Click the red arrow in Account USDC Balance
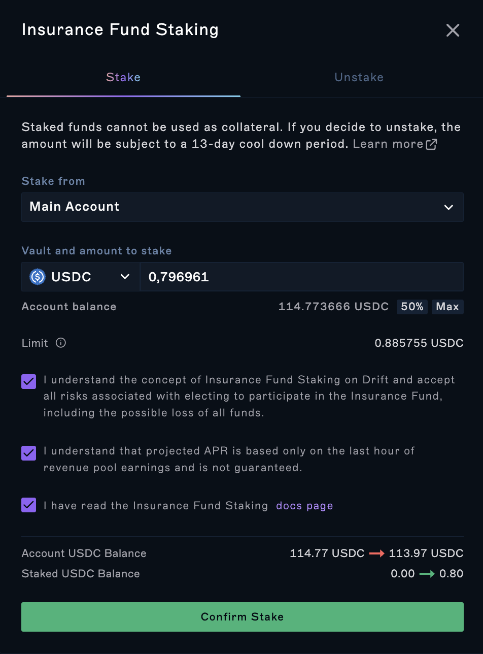483x654 pixels. pos(376,553)
